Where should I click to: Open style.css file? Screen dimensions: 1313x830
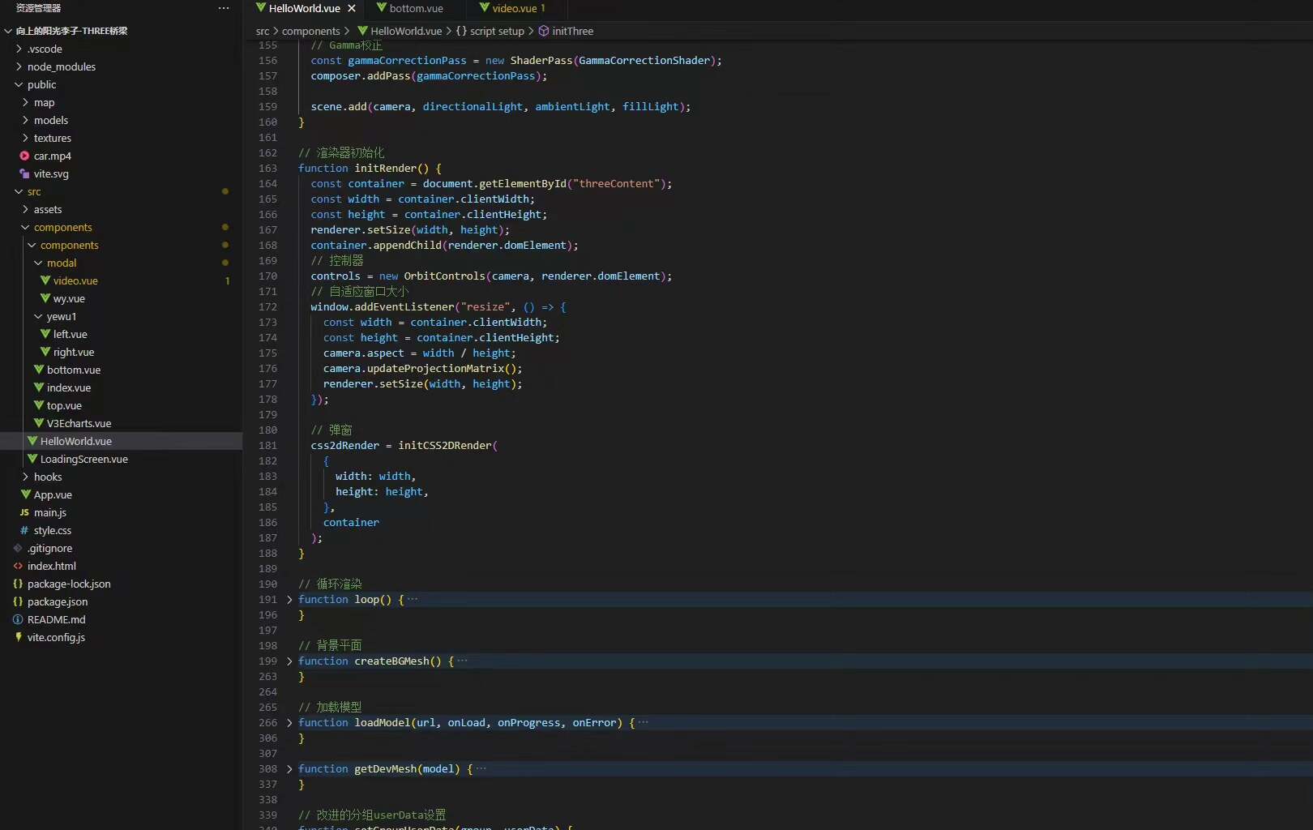pos(52,530)
